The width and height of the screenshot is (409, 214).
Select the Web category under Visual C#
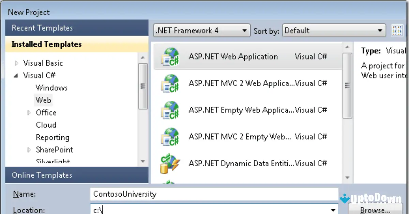point(43,100)
